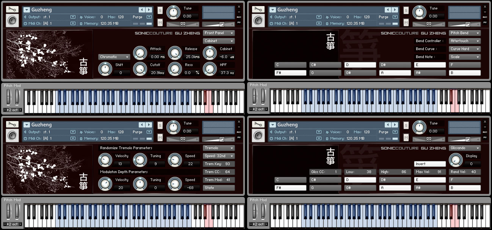
Task: Click speaker instrument icon in Glissando instance
Action: click(258, 135)
